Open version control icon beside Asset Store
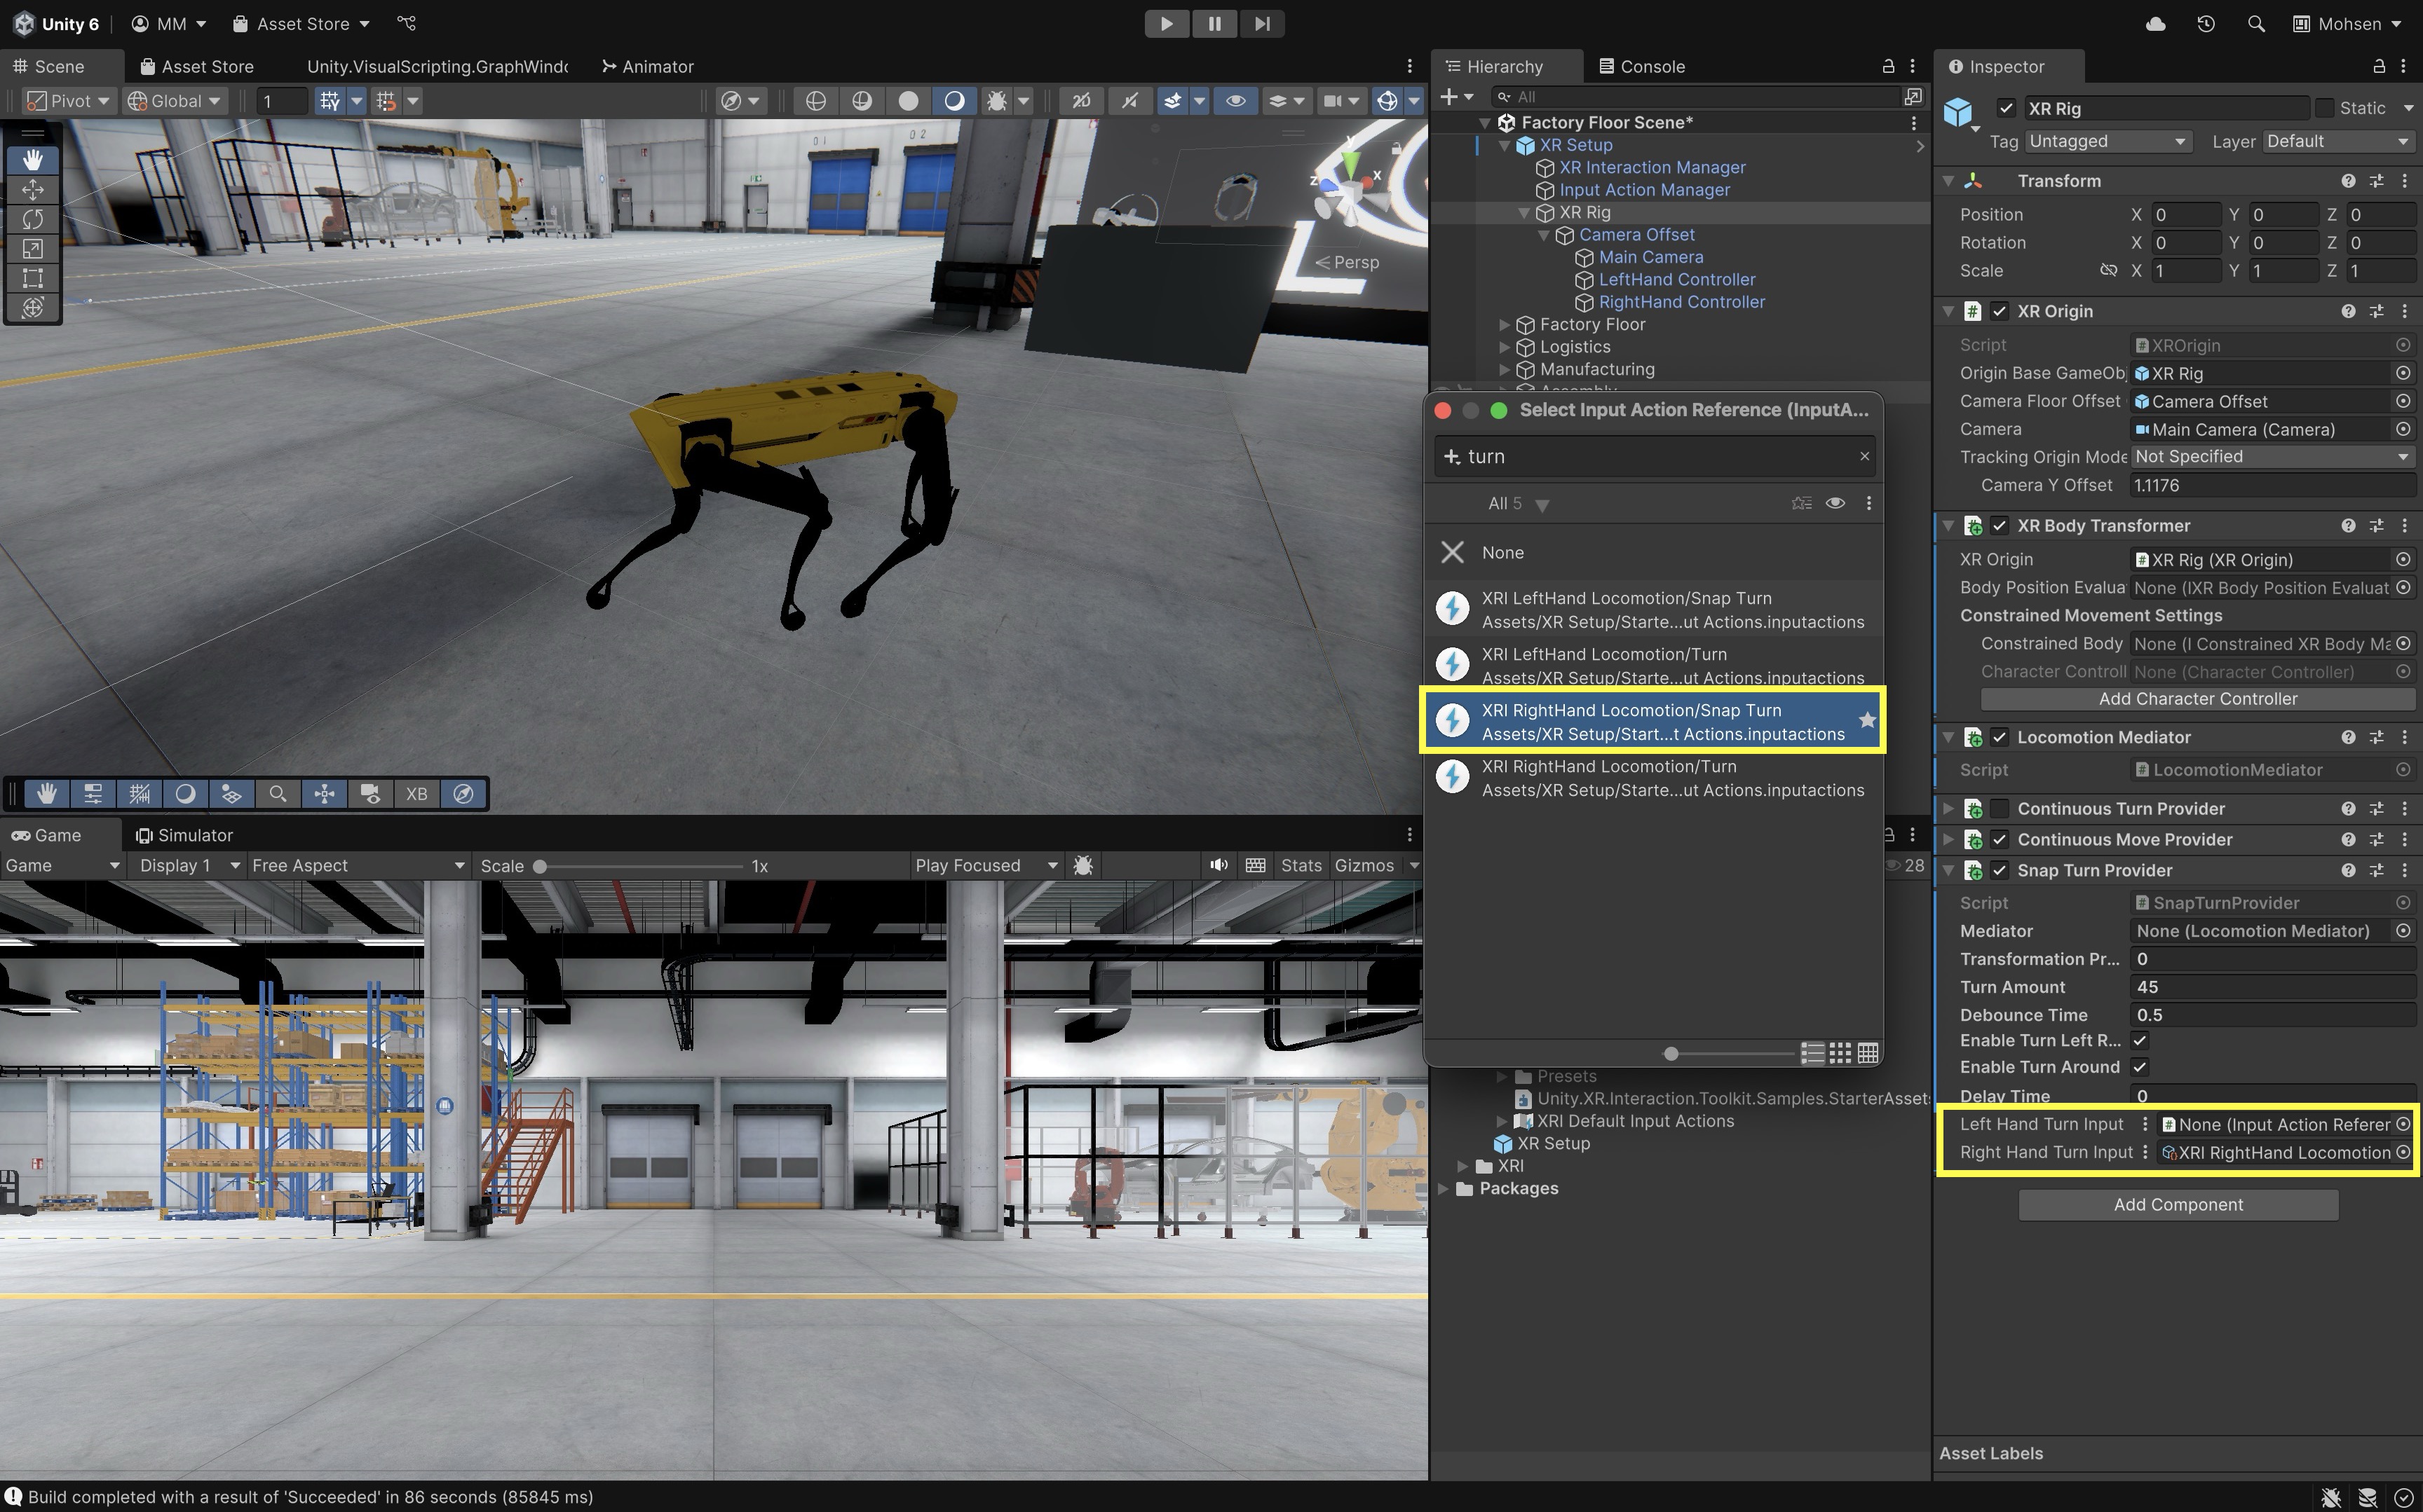 406,23
